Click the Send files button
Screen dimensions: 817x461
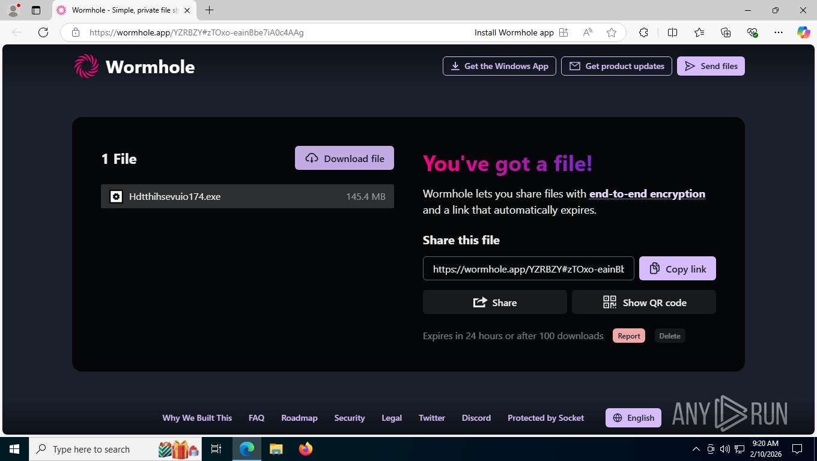[711, 66]
